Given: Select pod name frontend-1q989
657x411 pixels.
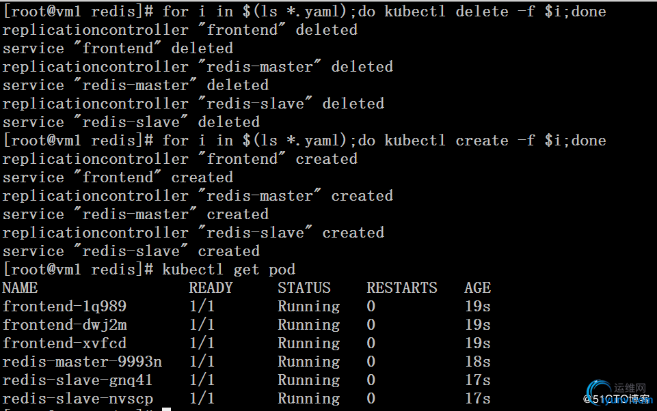Looking at the screenshot, I should 64,307.
